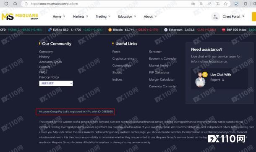Open the Trading menu
The width and height of the screenshot is (256, 152).
[101, 16]
